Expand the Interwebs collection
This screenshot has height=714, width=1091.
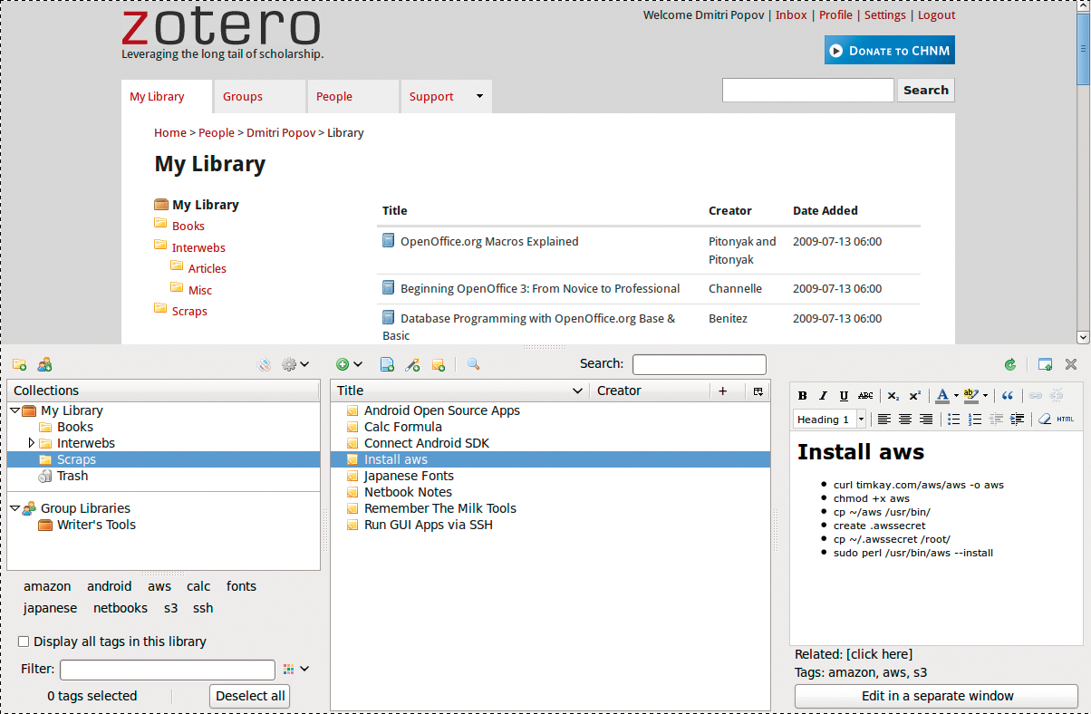32,443
